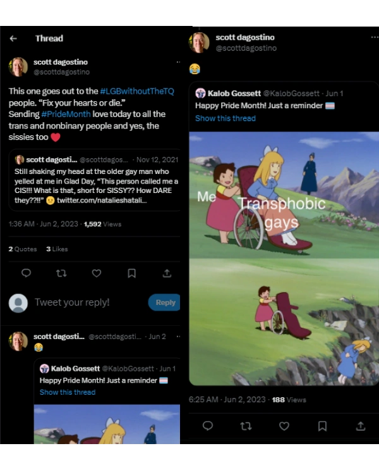Viewport: 379px width, 465px height.
Task: Bookmark the right tweet with the meme
Action: click(x=322, y=426)
